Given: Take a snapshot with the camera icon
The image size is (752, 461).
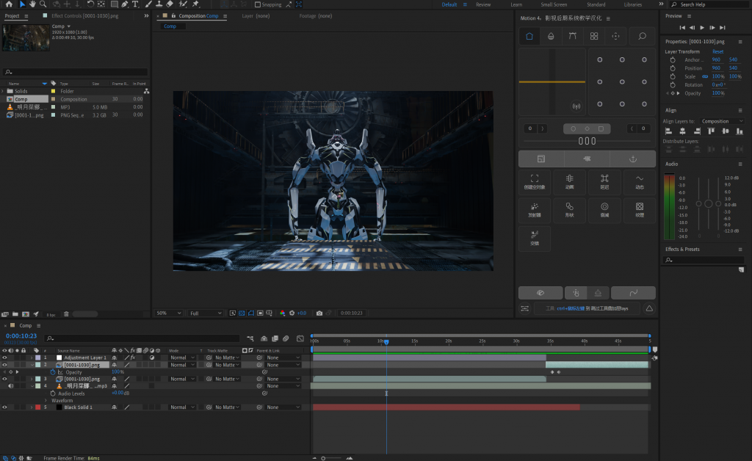Looking at the screenshot, I should click(319, 313).
